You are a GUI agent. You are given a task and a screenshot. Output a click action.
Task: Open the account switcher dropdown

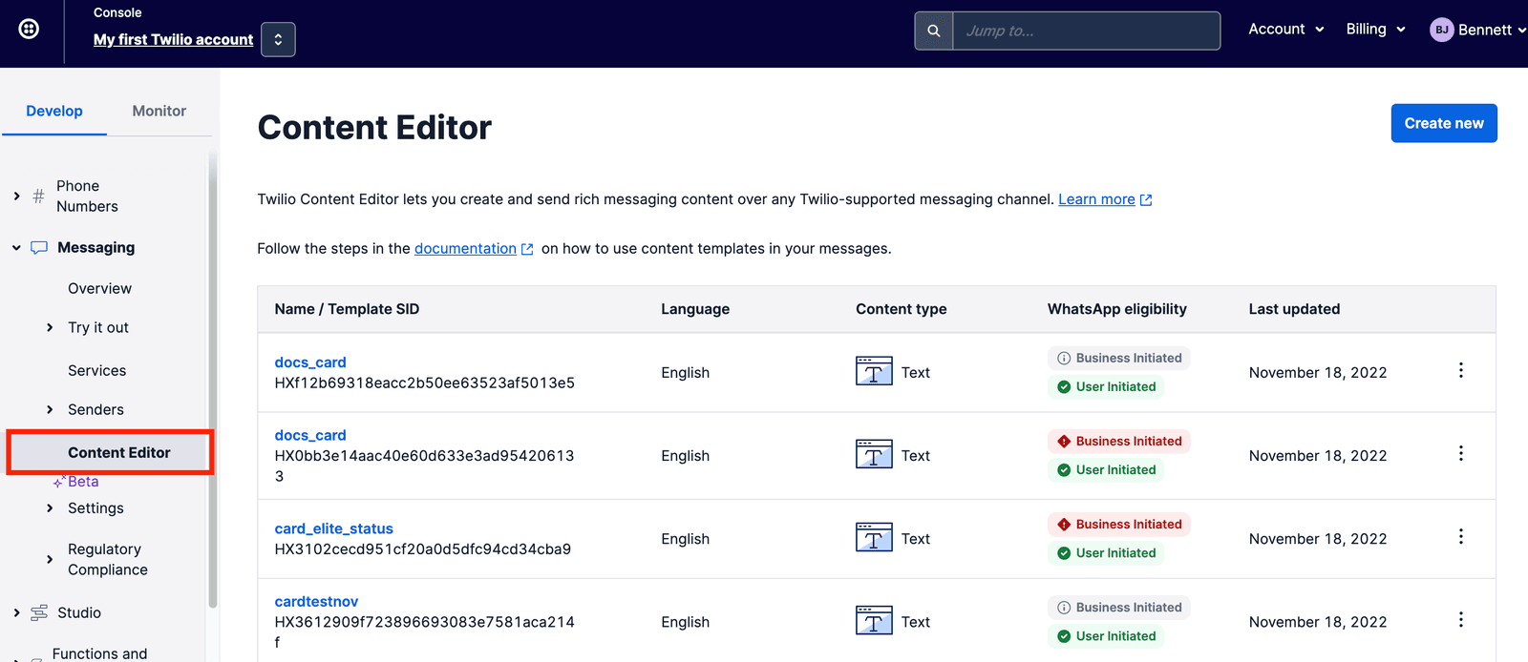pos(278,40)
